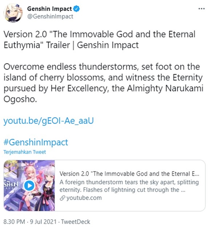This screenshot has height=227, width=209.
Task: Click the 9 Jul 2021 date
Action: (x=43, y=222)
